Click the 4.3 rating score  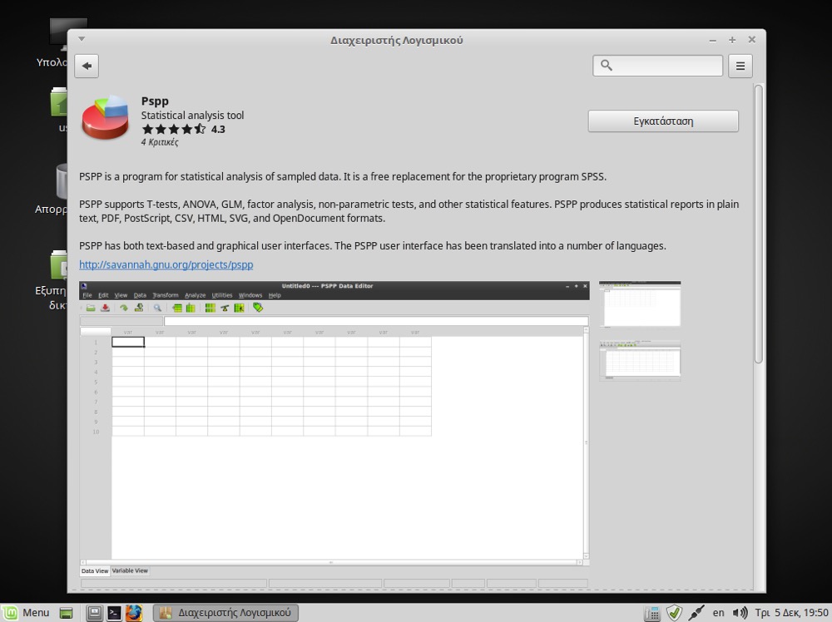[x=218, y=130]
